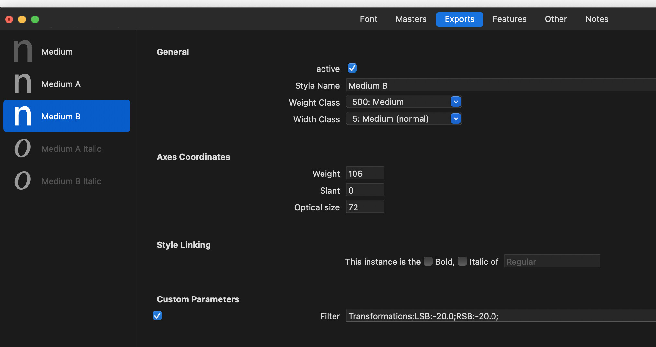
Task: Switch to the Features tab
Action: click(509, 19)
